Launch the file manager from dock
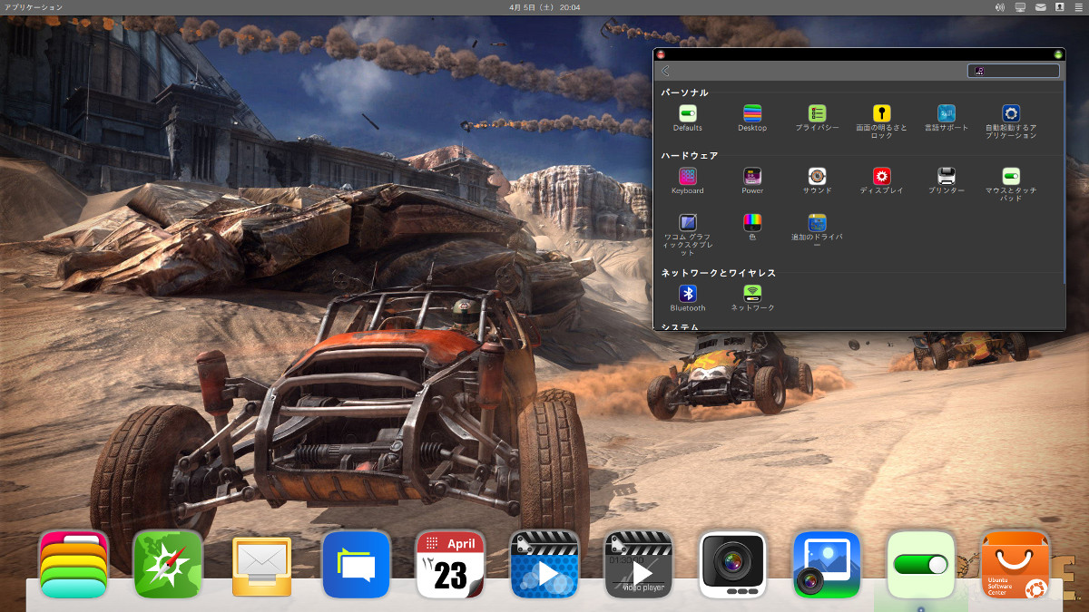 [74, 564]
